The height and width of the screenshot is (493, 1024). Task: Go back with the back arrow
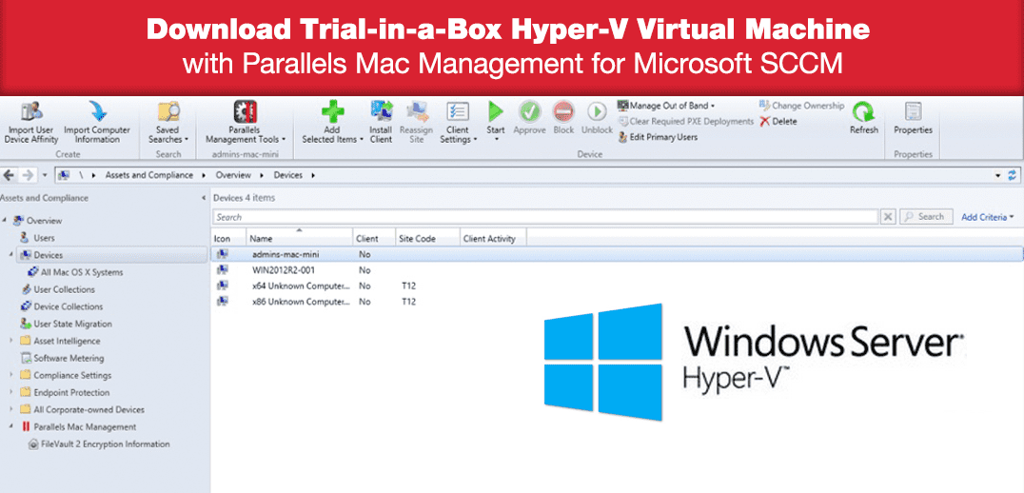pyautogui.click(x=9, y=175)
